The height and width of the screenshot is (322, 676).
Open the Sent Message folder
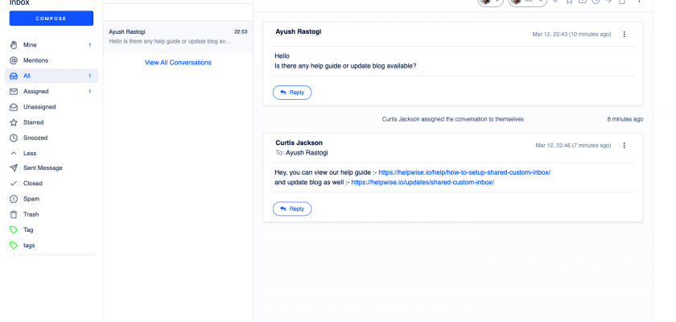(x=43, y=168)
